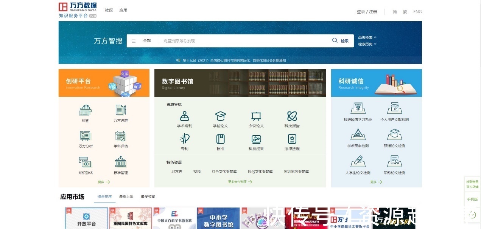Viewport: 481px width, 229px height.
Task: Open the 专利 patent icon
Action: click(184, 139)
